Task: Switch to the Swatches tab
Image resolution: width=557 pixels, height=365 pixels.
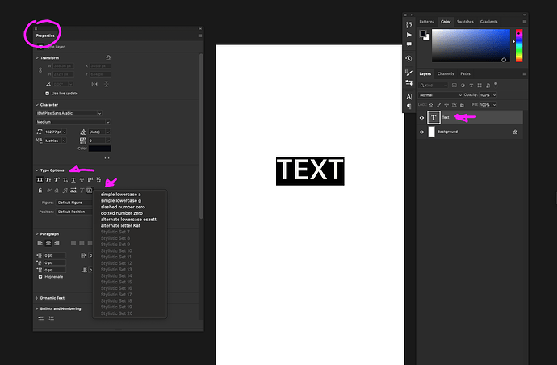Action: pyautogui.click(x=465, y=21)
